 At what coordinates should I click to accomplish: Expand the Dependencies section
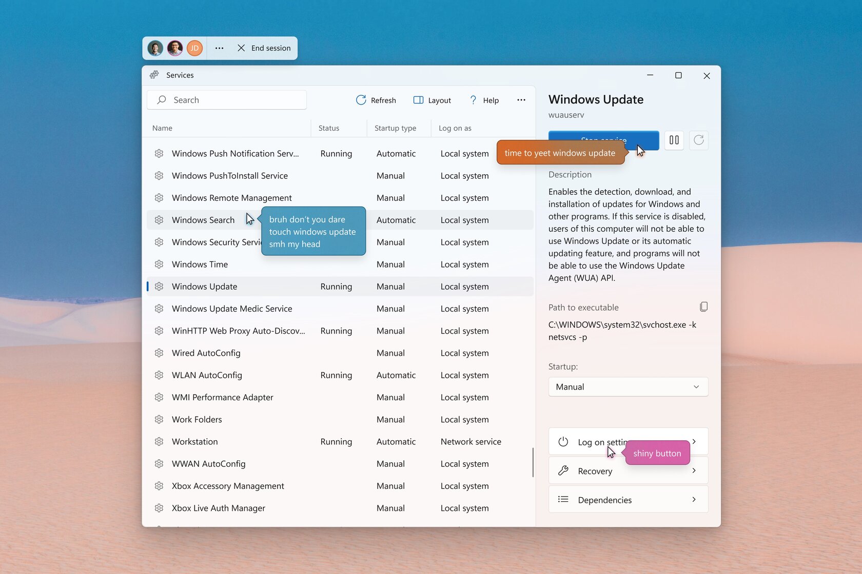tap(628, 500)
